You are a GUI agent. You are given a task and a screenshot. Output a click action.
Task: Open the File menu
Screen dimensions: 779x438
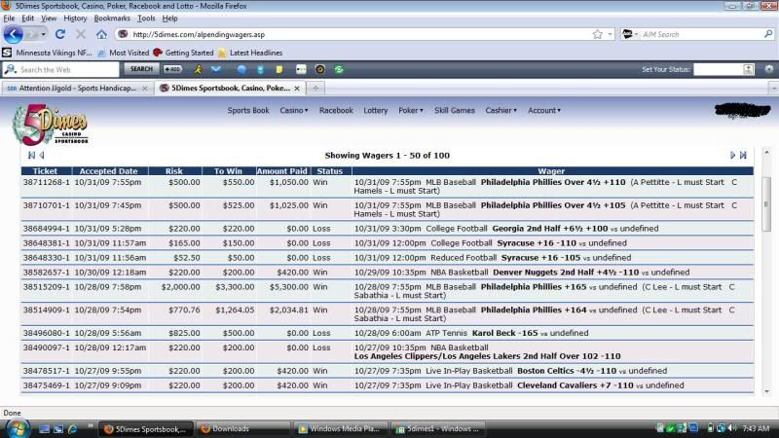click(x=9, y=18)
